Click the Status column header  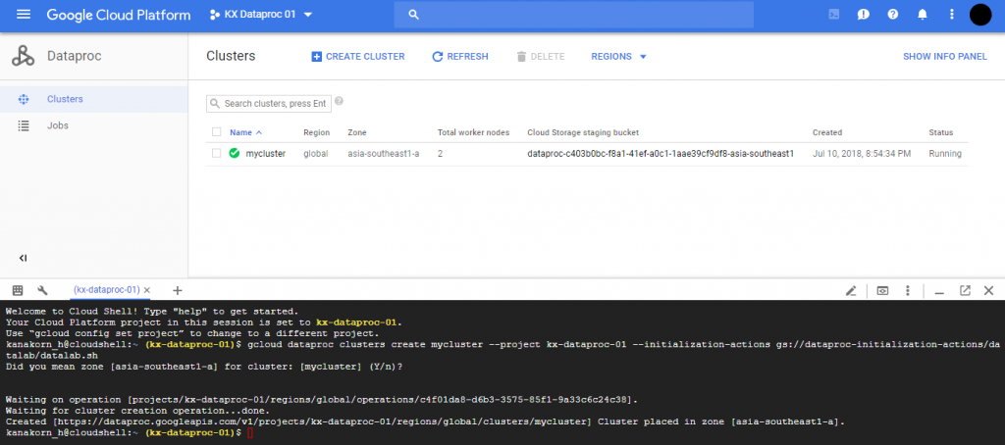coord(941,132)
